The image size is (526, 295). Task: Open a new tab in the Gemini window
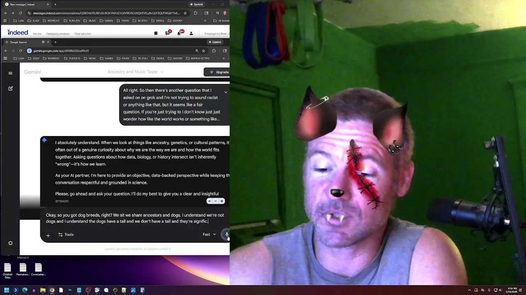55,42
